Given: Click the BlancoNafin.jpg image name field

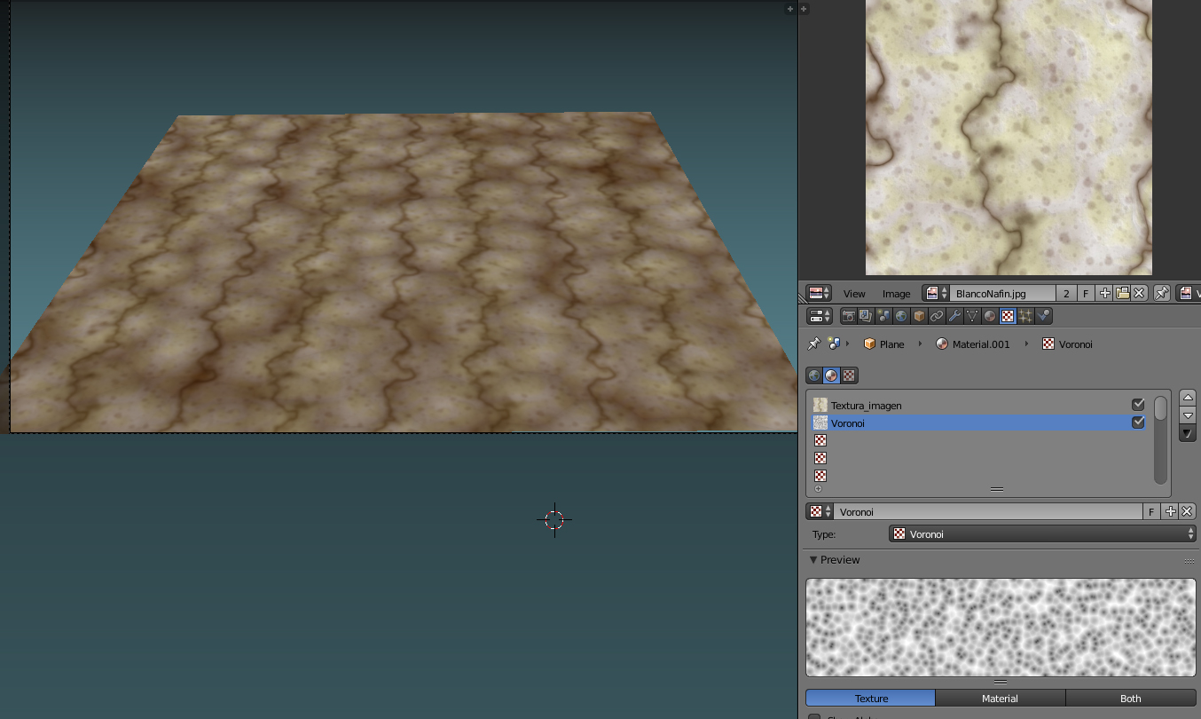Looking at the screenshot, I should 1003,293.
